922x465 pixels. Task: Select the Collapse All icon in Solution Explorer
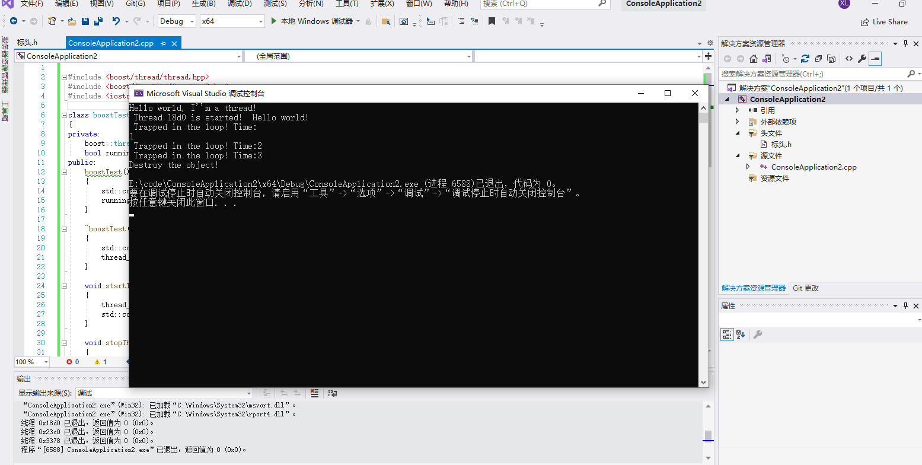818,59
